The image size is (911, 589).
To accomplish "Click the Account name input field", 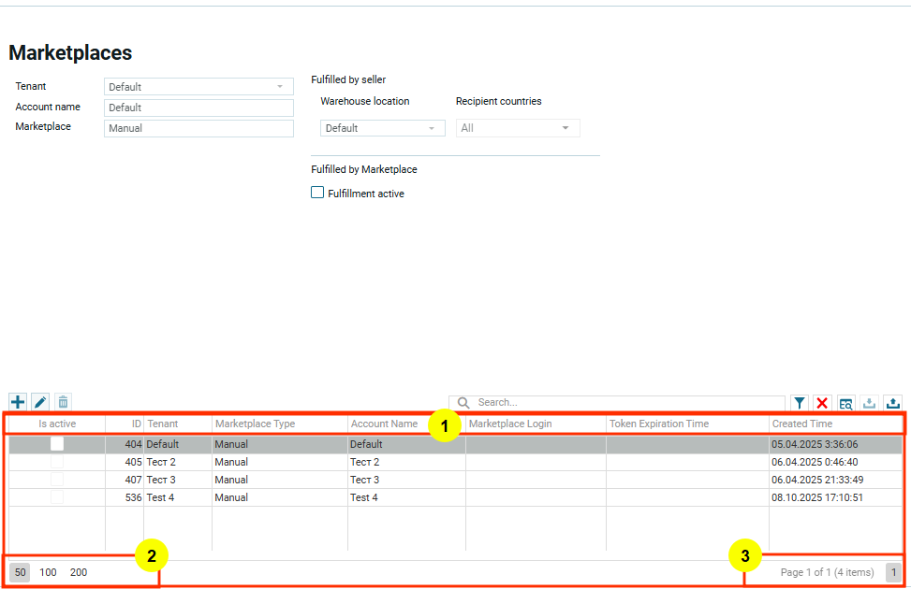I will (x=198, y=108).
